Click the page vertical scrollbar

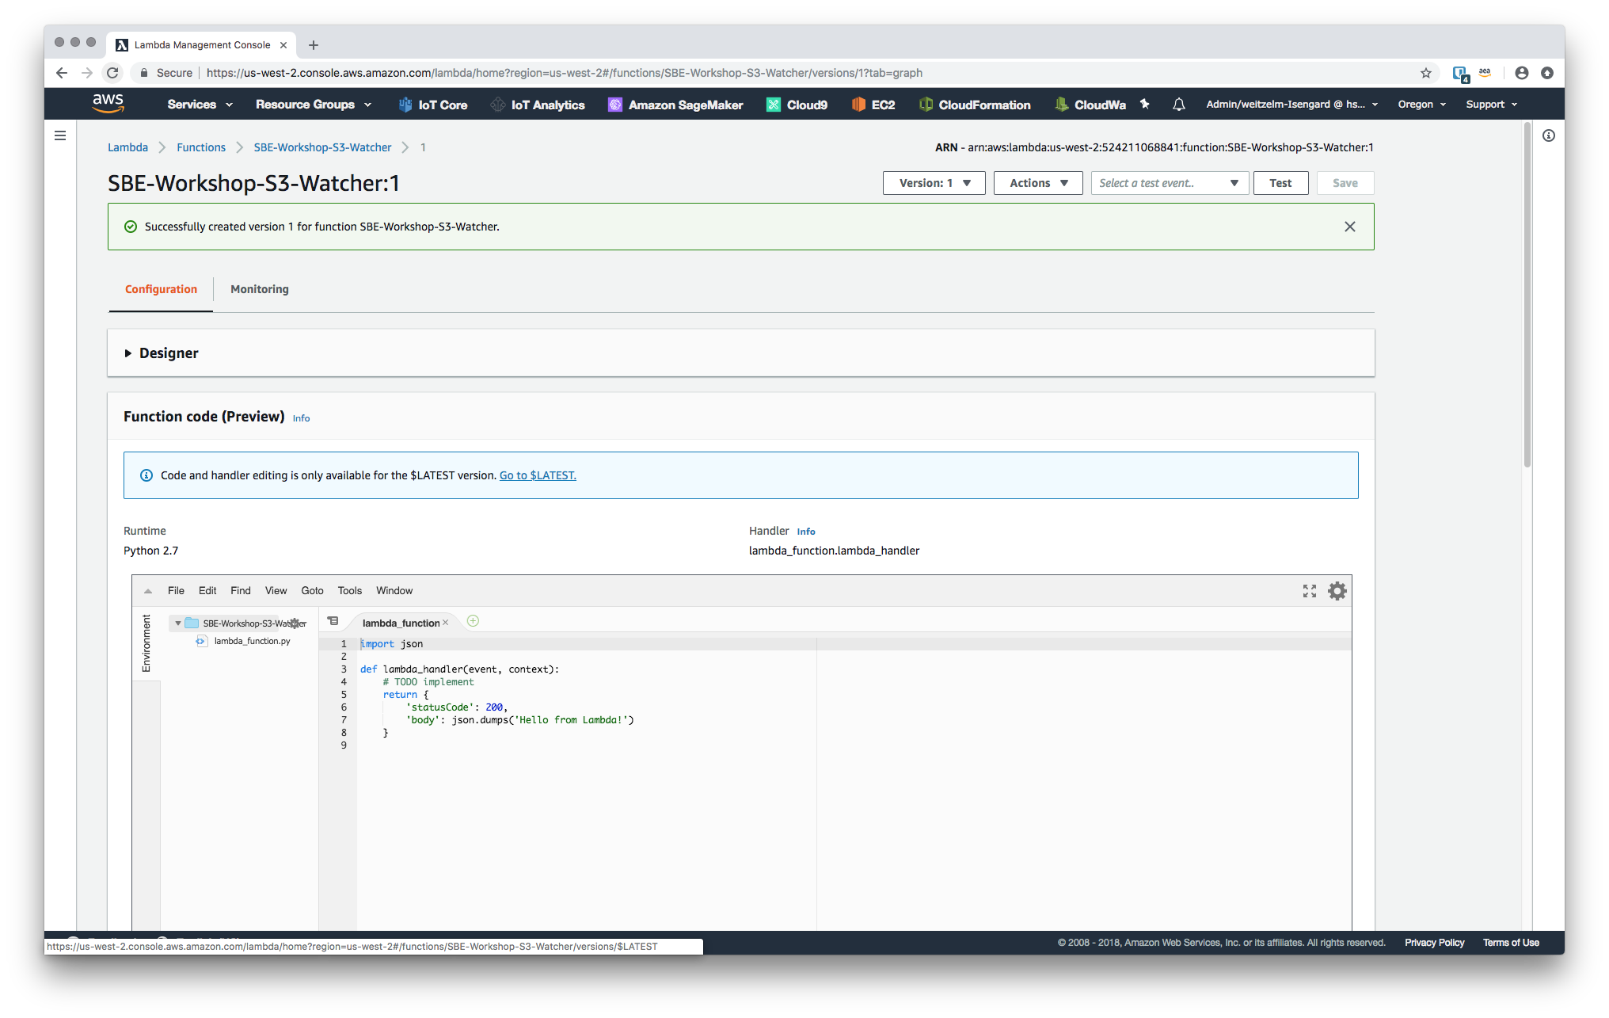point(1527,295)
